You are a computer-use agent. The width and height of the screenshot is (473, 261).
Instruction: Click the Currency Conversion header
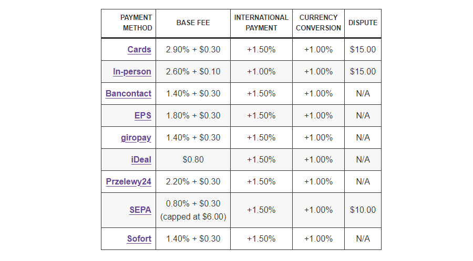(x=318, y=23)
